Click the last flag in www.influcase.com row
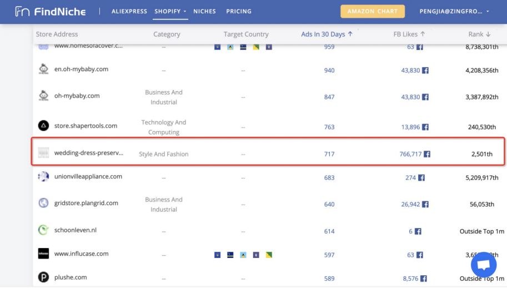This screenshot has height=288, width=507. (269, 255)
